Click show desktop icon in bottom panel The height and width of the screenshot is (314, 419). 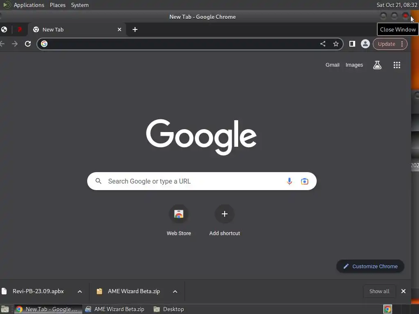click(x=5, y=309)
